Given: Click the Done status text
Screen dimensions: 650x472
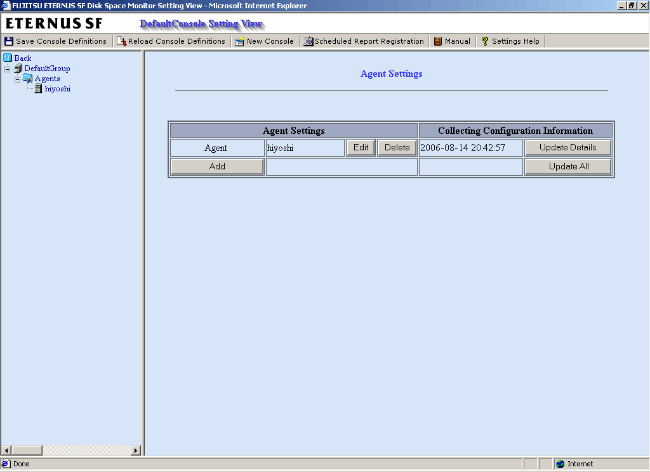Looking at the screenshot, I should (21, 464).
